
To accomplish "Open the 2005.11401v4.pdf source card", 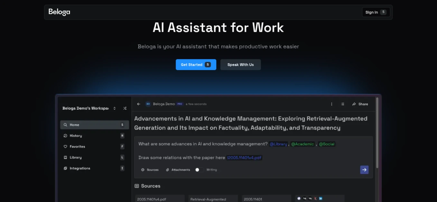I will [160, 199].
